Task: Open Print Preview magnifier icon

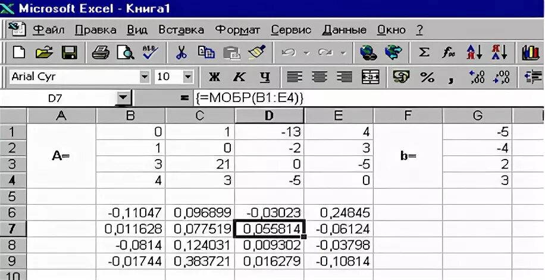Action: pos(126,53)
